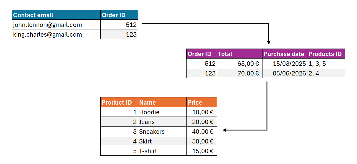Click the Skirt price 50,00 € cell

202,141
